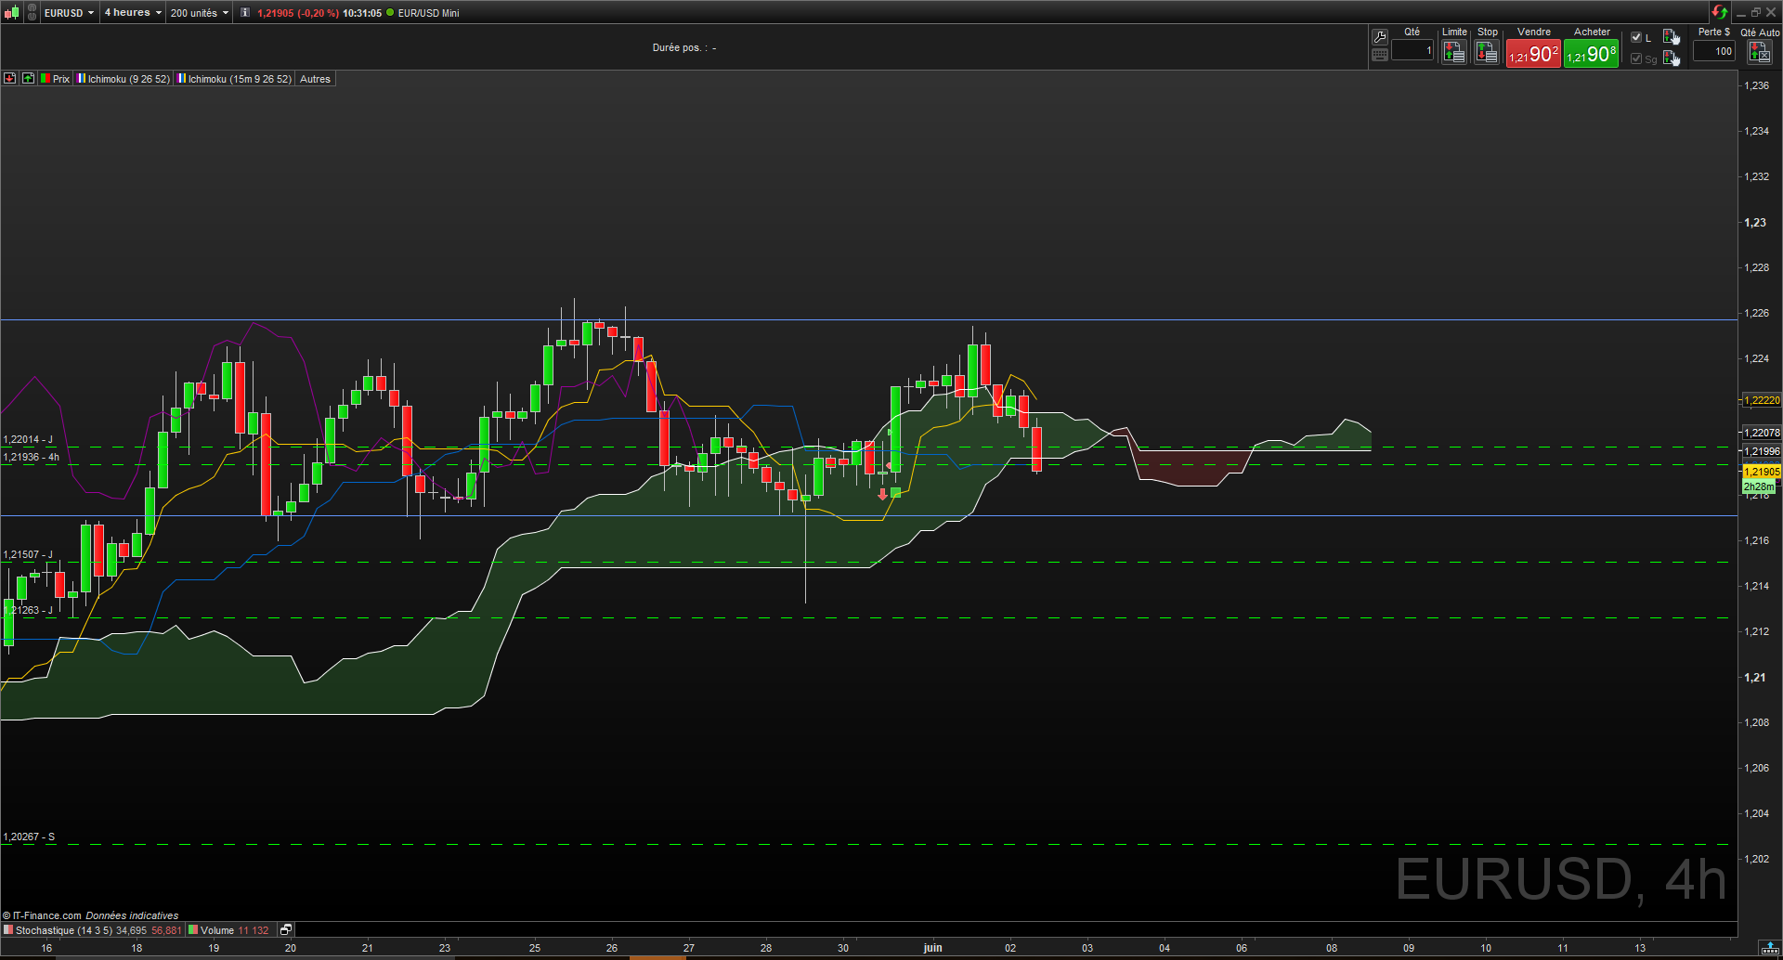Toggle the Sg checkbox

(1636, 58)
